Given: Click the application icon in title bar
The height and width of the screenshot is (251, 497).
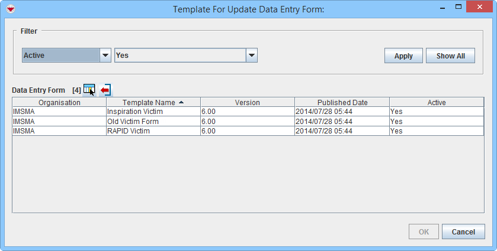Looking at the screenshot, I should 10,9.
